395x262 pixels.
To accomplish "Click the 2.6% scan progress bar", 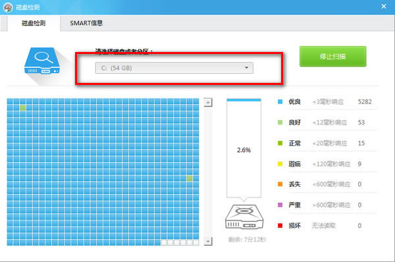I will [x=244, y=148].
